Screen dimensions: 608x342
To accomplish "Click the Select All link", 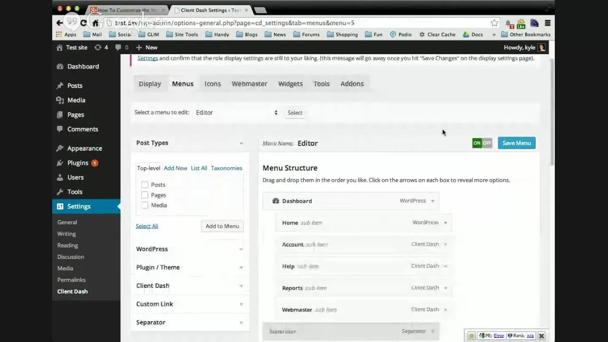I will click(147, 226).
